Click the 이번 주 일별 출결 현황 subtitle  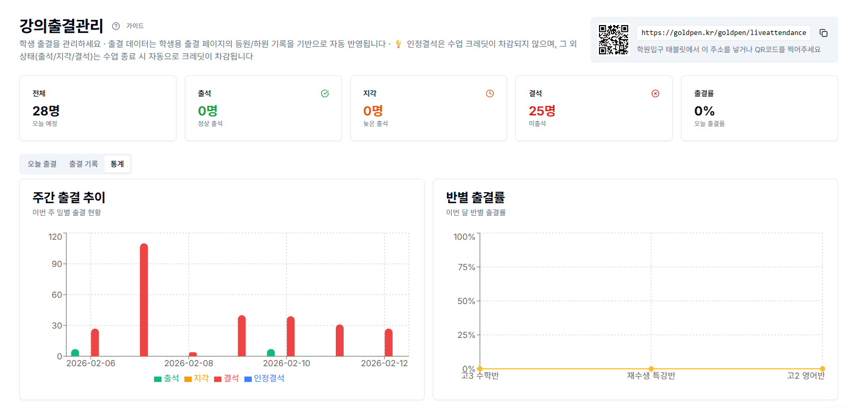tap(67, 213)
